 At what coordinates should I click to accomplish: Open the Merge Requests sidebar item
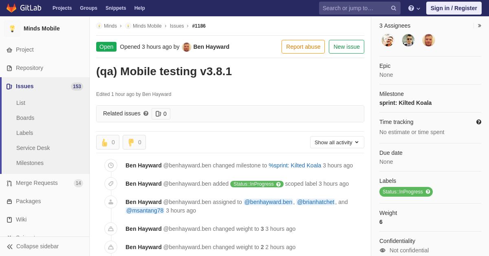pos(37,183)
